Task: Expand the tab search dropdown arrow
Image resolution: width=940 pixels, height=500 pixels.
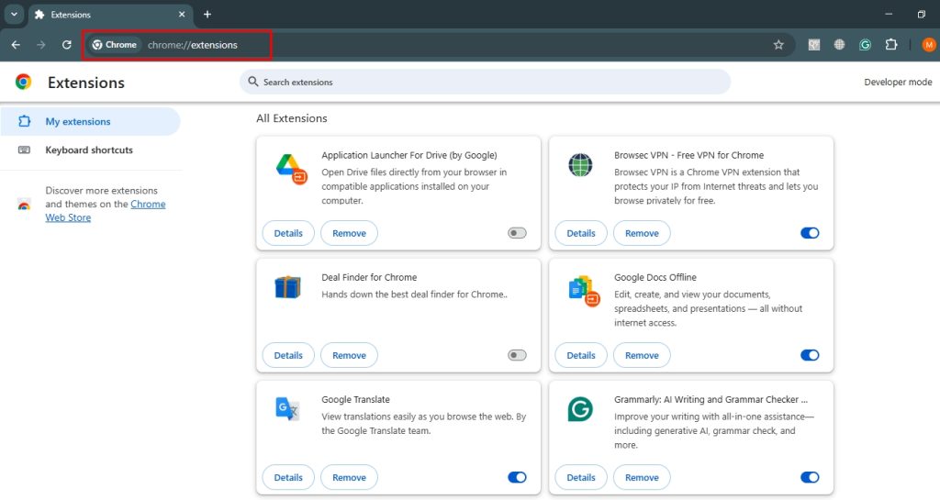Action: click(14, 15)
